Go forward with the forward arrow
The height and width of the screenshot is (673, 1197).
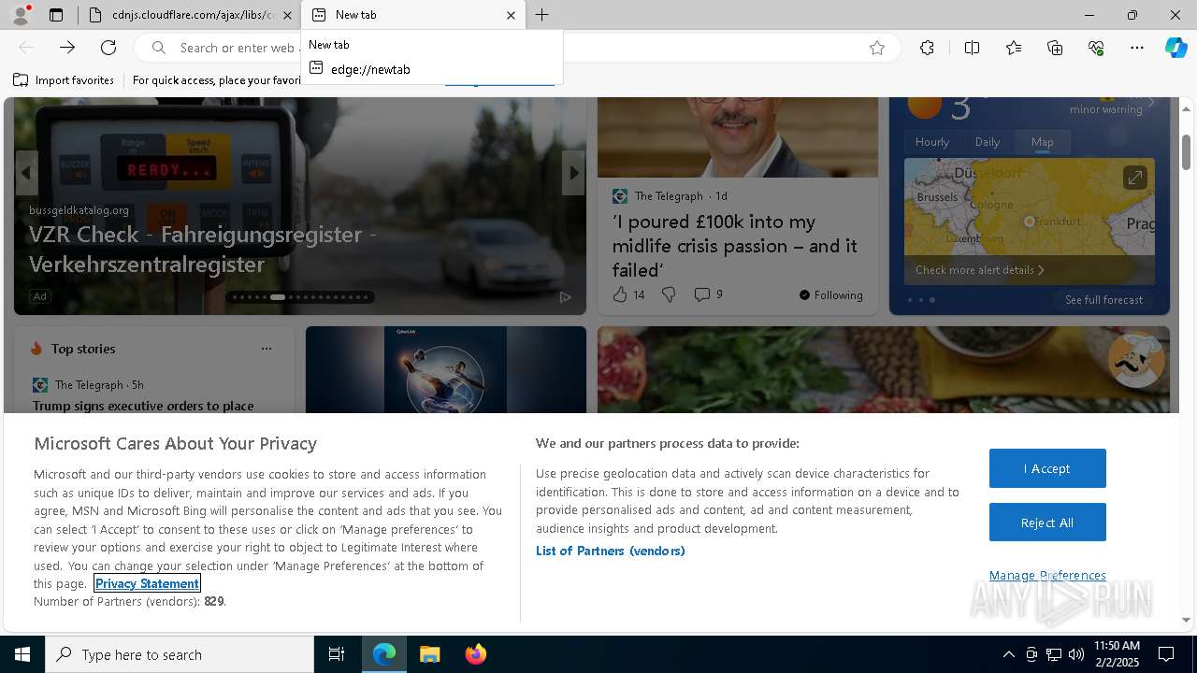(x=67, y=48)
